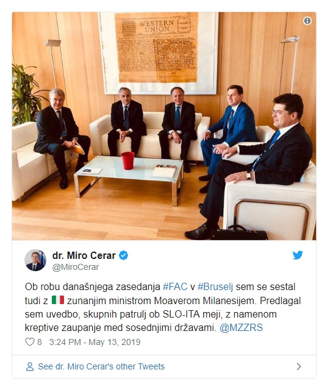The height and width of the screenshot is (389, 330).
Task: Click the dr. Miro Cerar display name
Action: (x=84, y=255)
